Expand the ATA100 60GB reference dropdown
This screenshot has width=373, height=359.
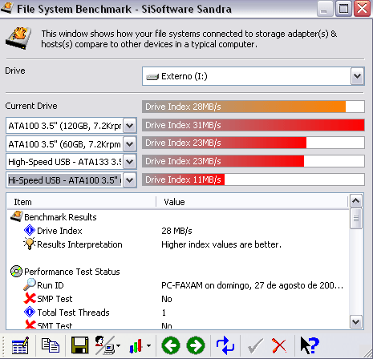130,144
